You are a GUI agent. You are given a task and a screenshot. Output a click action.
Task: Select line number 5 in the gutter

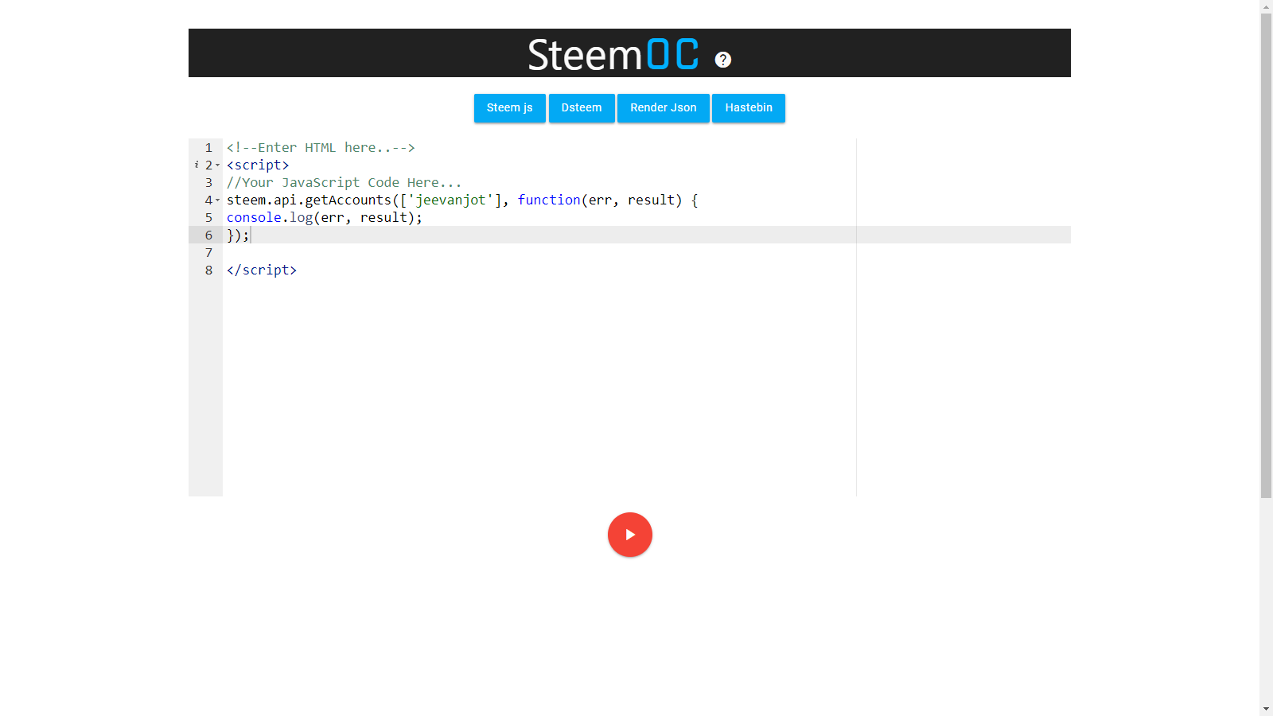coord(208,218)
